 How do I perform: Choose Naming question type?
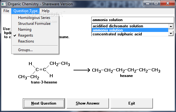click(x=35, y=29)
